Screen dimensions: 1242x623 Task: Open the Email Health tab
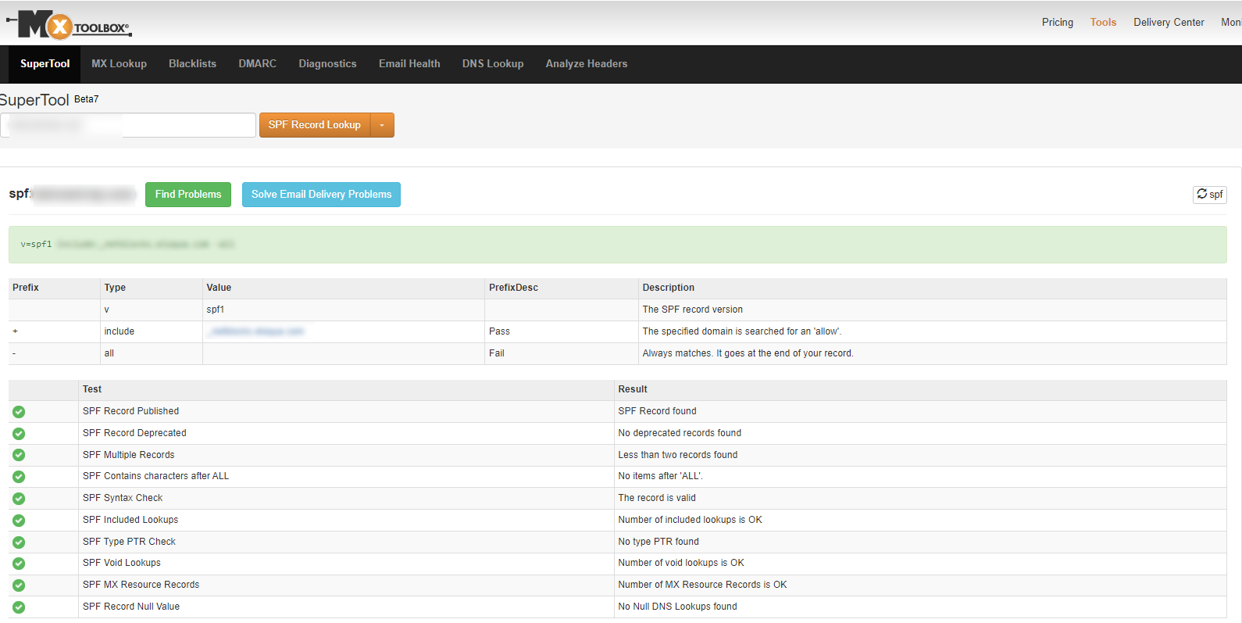409,64
